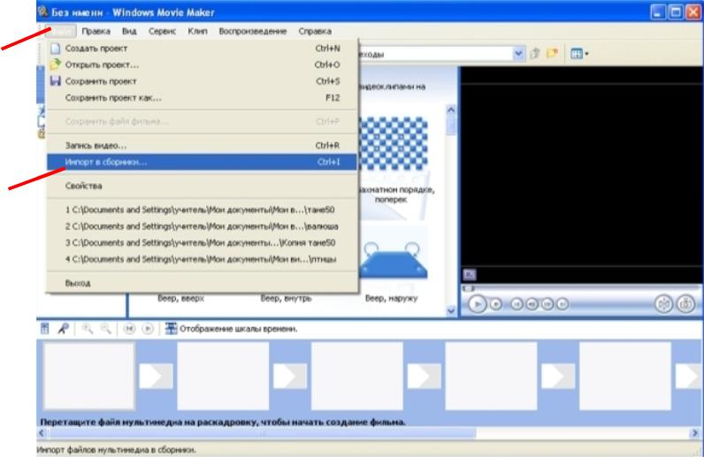Click the transitions pane scroll down arrow
This screenshot has width=704, height=457.
coord(451,310)
